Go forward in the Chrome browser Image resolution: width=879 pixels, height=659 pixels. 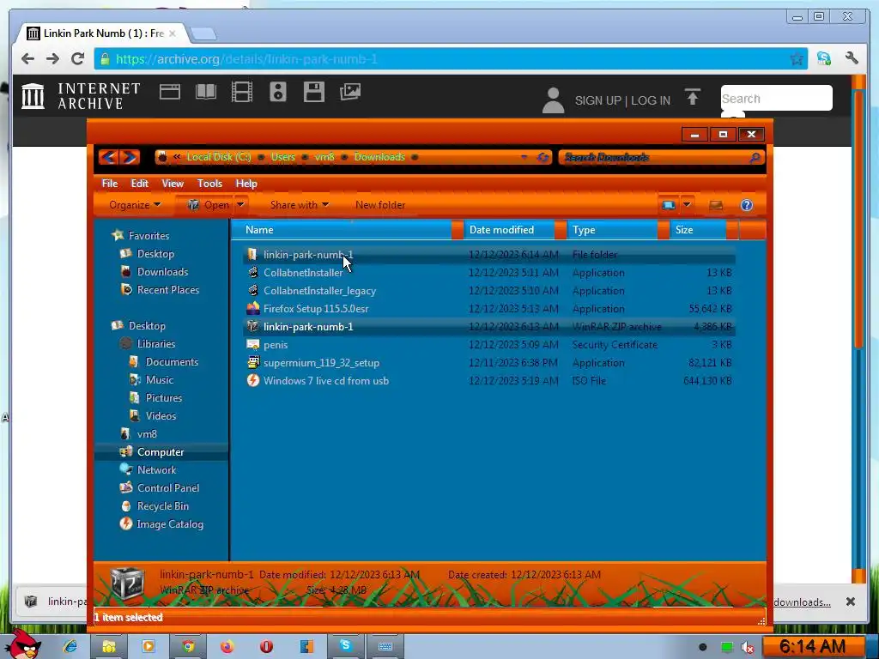[52, 59]
